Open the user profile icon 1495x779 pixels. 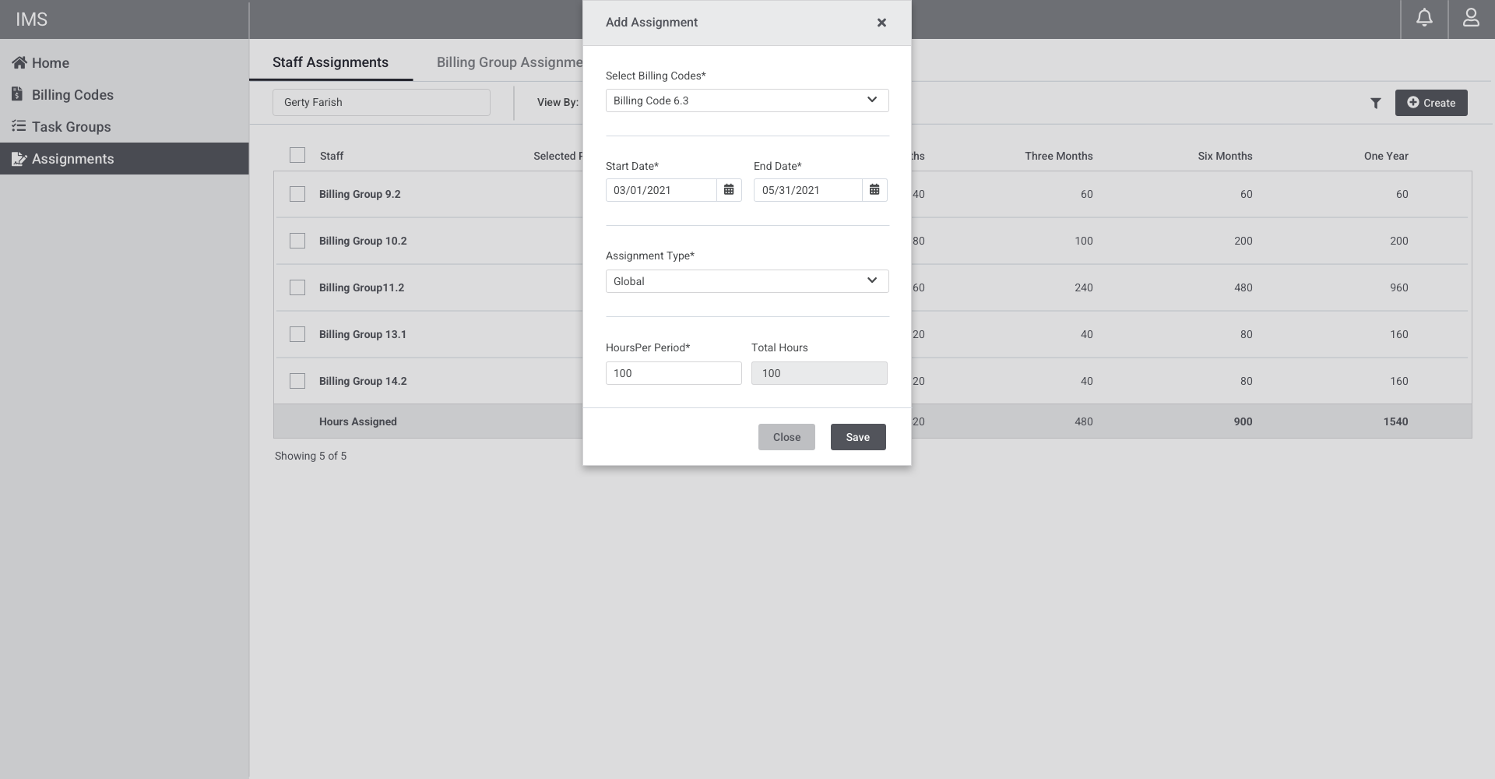click(x=1471, y=18)
